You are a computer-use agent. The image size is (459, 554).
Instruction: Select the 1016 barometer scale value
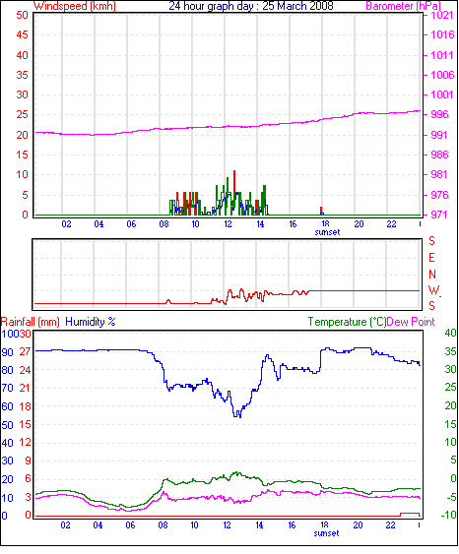coord(442,35)
